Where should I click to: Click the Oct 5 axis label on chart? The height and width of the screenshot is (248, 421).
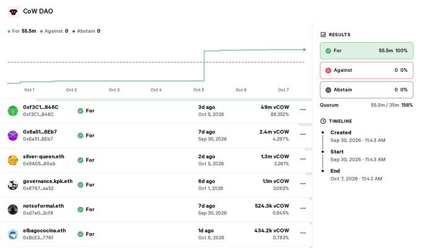(x=198, y=90)
